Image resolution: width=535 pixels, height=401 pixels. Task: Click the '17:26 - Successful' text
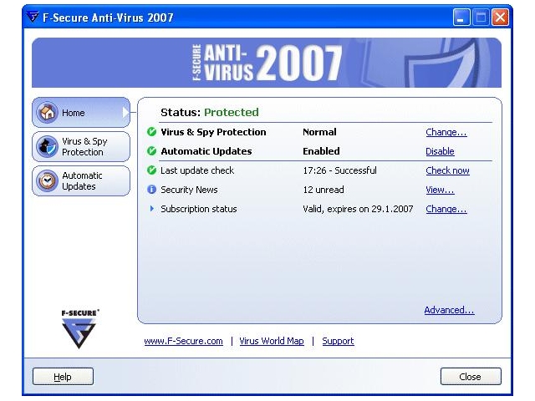tap(340, 170)
